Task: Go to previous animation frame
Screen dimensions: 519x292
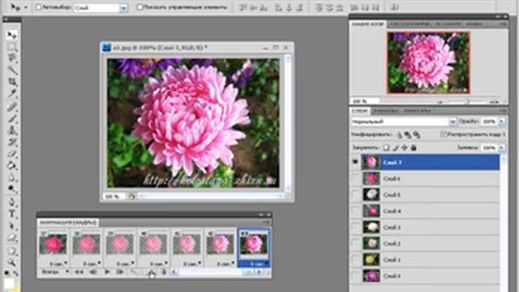Action: 93,273
